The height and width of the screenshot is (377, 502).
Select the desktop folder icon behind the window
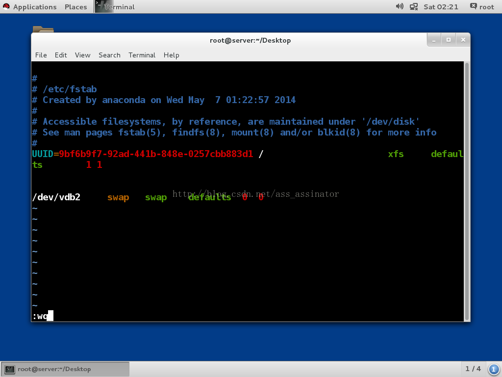coord(43,29)
